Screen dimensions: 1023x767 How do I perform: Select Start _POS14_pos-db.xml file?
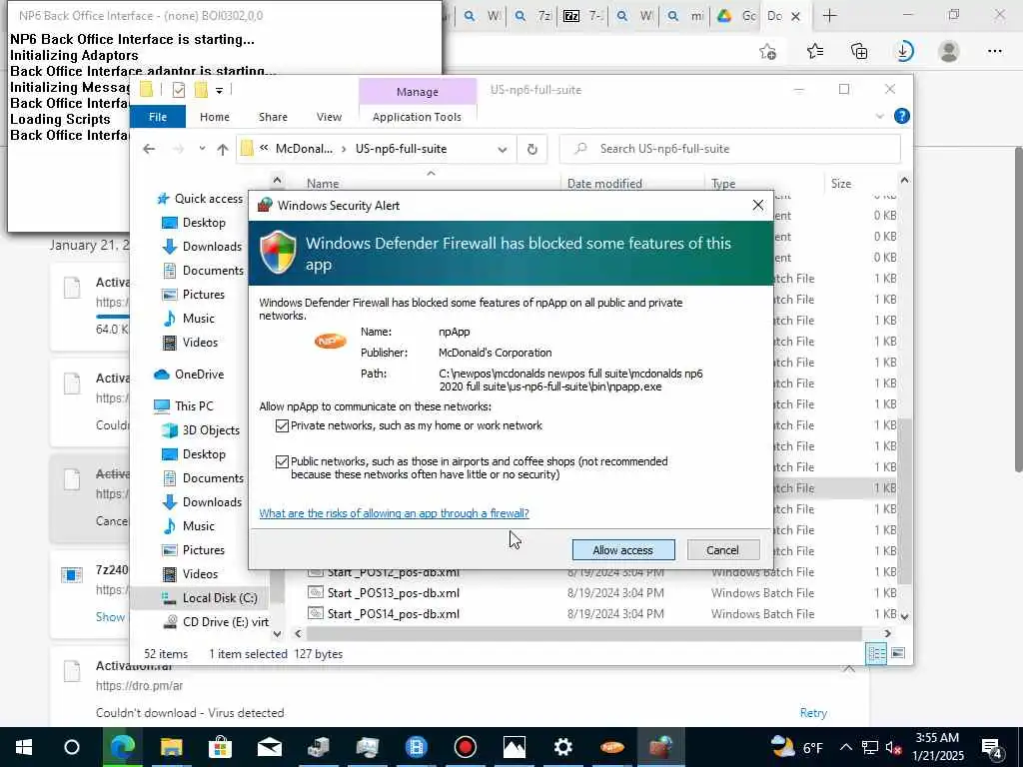point(394,614)
